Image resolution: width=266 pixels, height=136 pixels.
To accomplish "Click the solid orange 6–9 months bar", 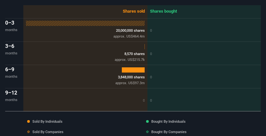I will tap(133, 70).
